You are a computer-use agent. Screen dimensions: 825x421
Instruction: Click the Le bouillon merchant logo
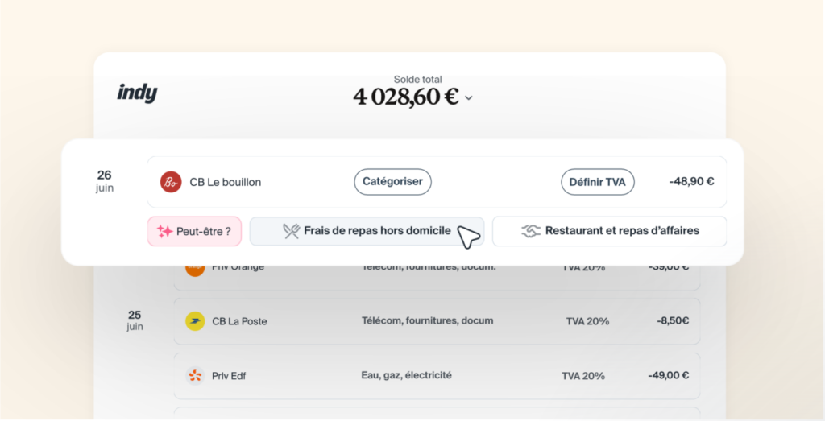(x=171, y=182)
